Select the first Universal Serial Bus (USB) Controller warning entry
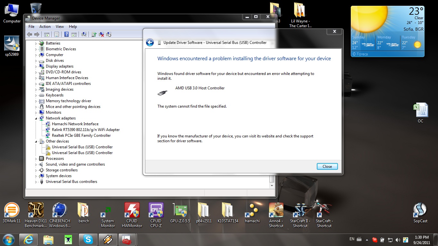 click(x=82, y=147)
